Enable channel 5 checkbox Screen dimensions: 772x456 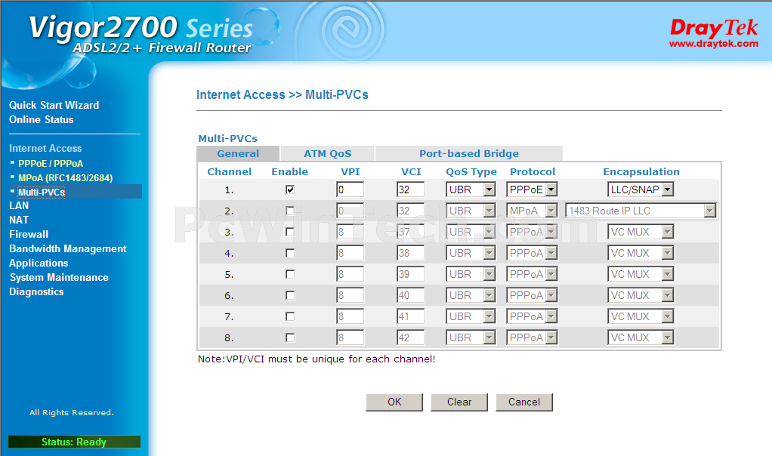(x=290, y=274)
